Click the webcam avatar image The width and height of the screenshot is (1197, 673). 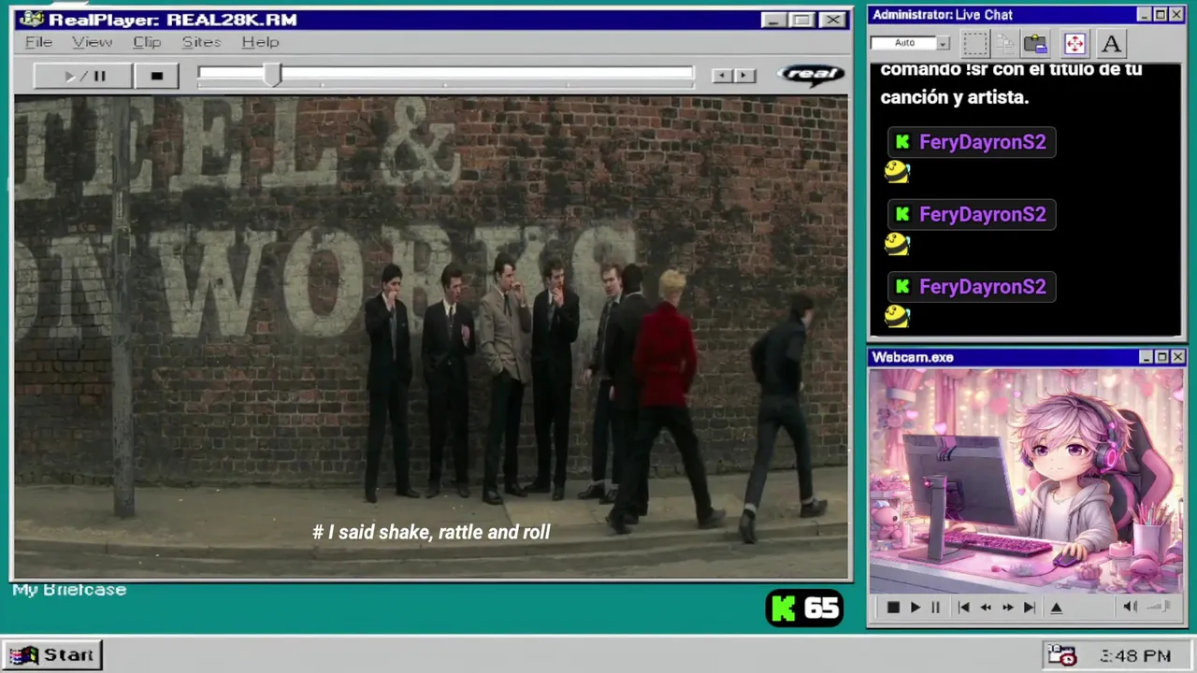(x=1026, y=481)
